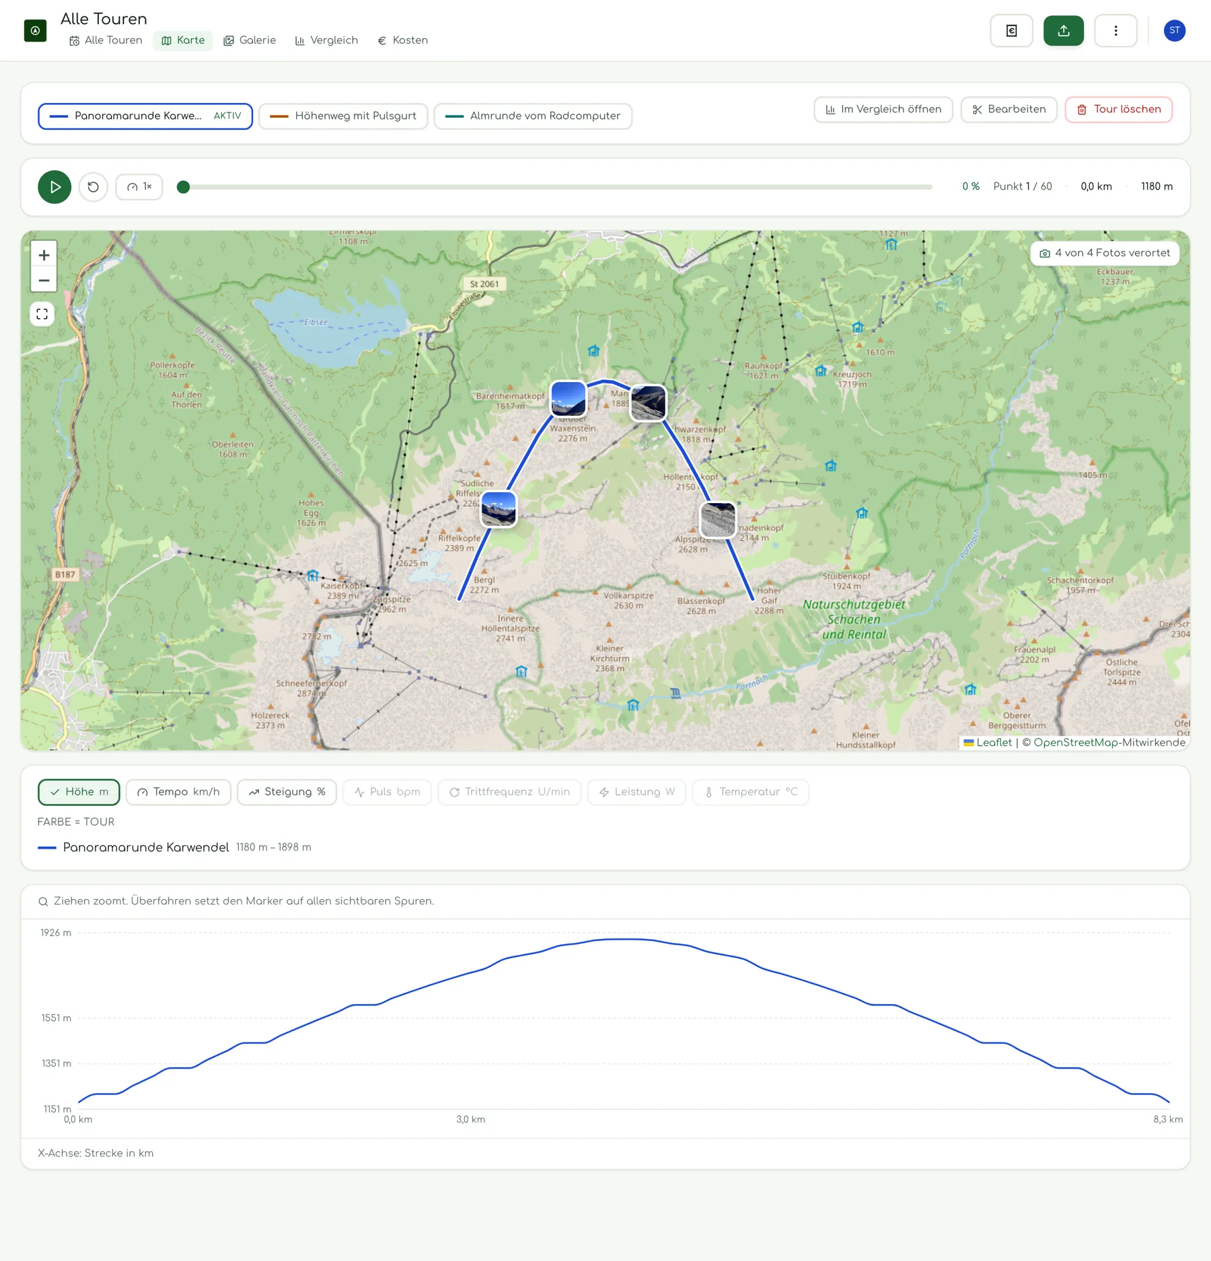Change the 1× playback speed

pos(139,187)
